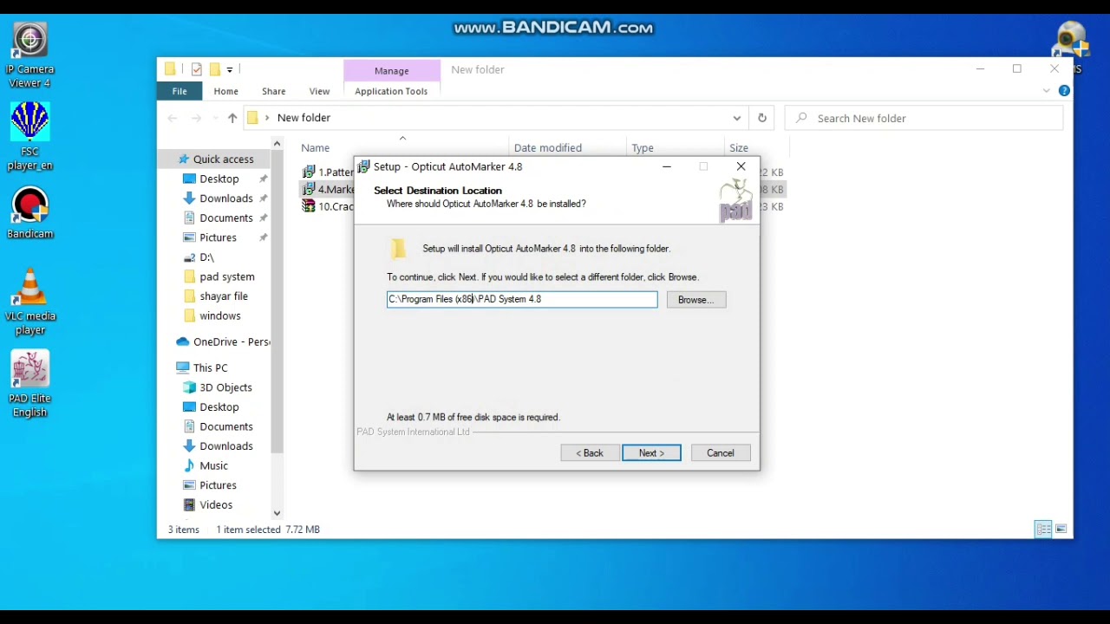Screen dimensions: 1110x624
Task: Switch to the Share ribbon tab
Action: pyautogui.click(x=273, y=91)
